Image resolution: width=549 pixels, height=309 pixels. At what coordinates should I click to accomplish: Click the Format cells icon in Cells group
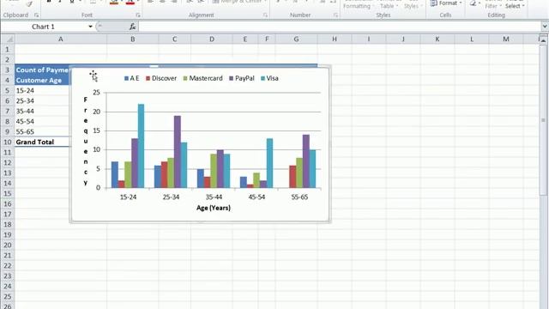pyautogui.click(x=434, y=3)
